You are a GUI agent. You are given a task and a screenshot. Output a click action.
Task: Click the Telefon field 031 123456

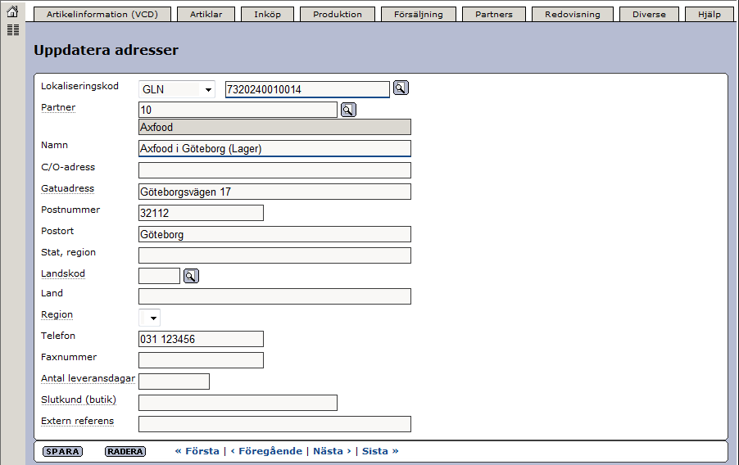coord(201,339)
